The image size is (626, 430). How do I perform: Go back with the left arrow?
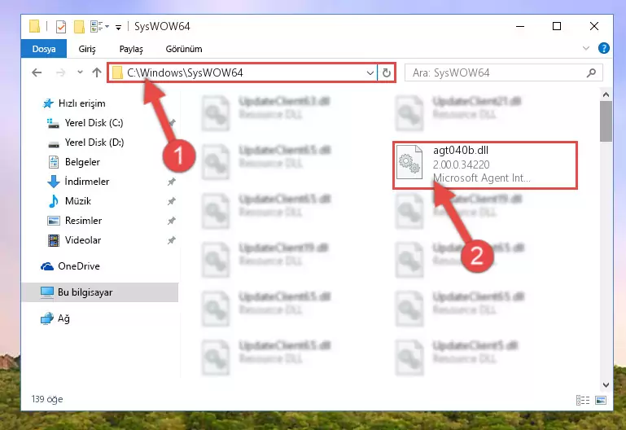[x=37, y=72]
